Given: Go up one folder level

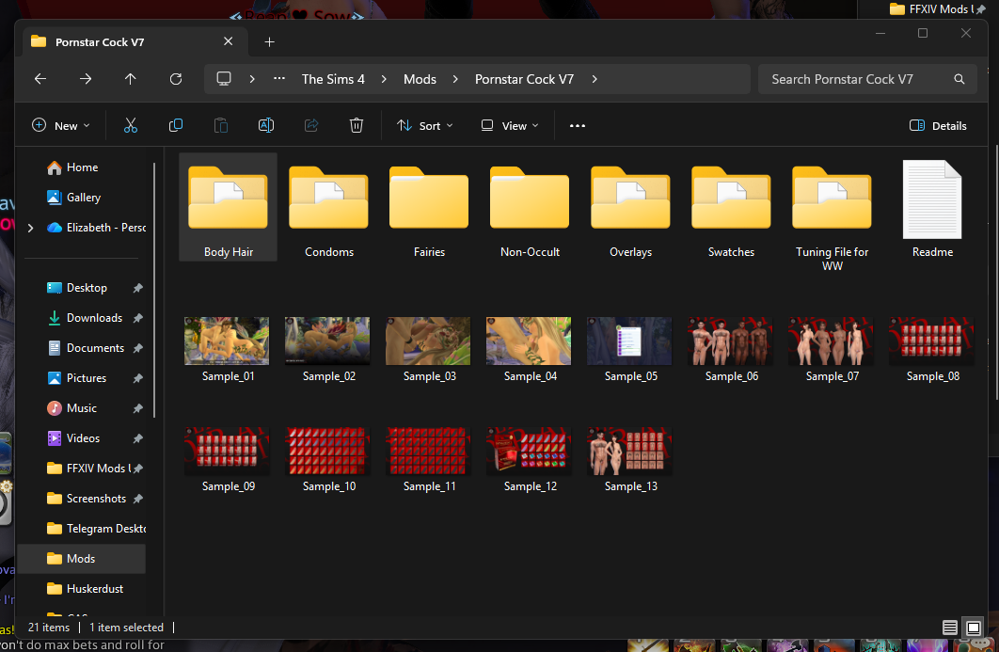Looking at the screenshot, I should tap(130, 79).
